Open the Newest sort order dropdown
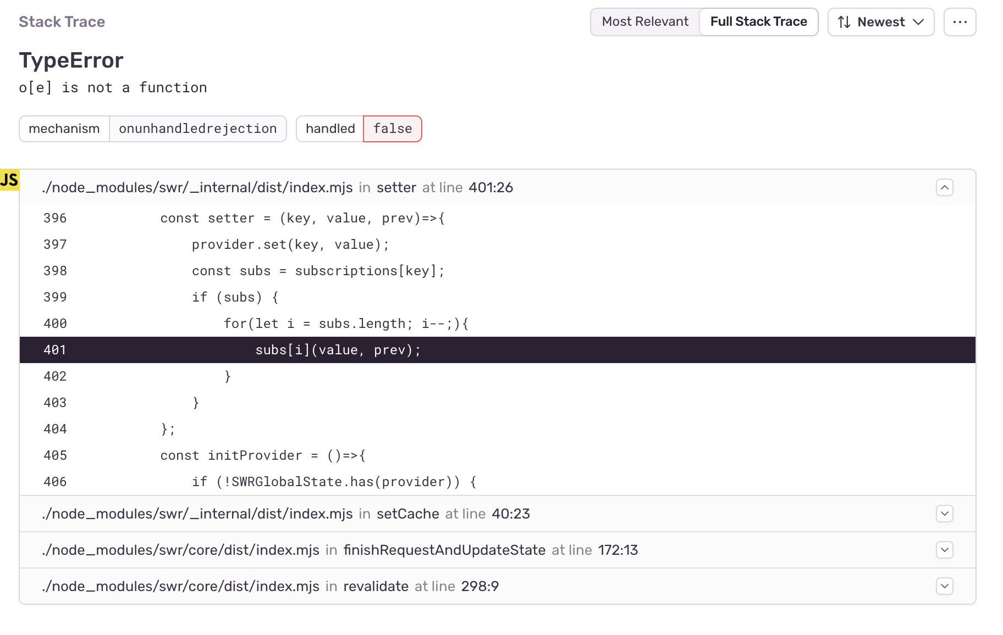This screenshot has height=635, width=1003. click(880, 22)
